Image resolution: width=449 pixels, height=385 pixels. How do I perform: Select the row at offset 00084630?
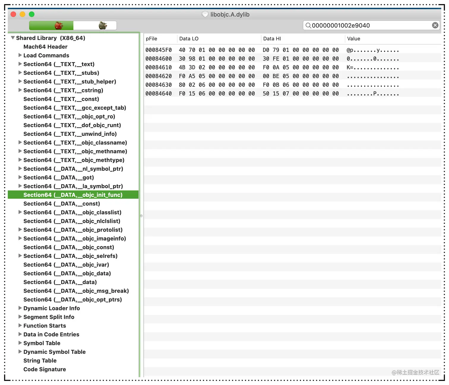[x=293, y=85]
